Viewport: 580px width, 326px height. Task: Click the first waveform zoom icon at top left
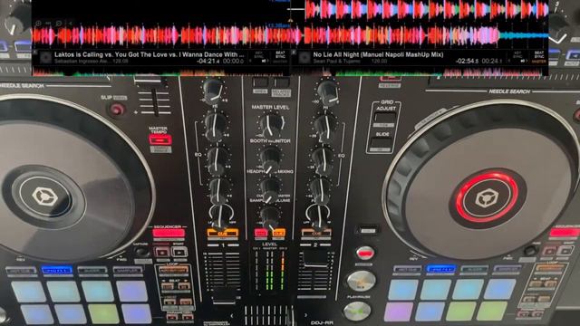point(38,24)
